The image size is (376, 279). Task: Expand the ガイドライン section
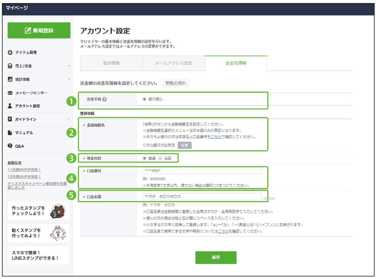69,119
